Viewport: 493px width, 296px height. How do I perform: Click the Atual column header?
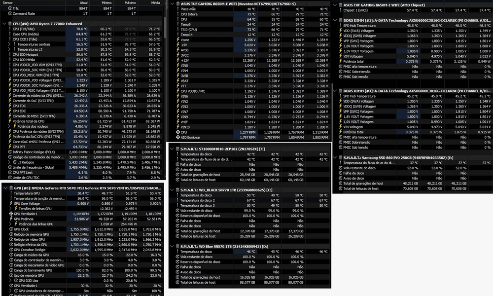(83, 2)
